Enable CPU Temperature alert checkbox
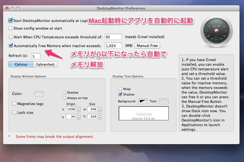Image resolution: width=244 pixels, height=162 pixels. click(x=11, y=37)
